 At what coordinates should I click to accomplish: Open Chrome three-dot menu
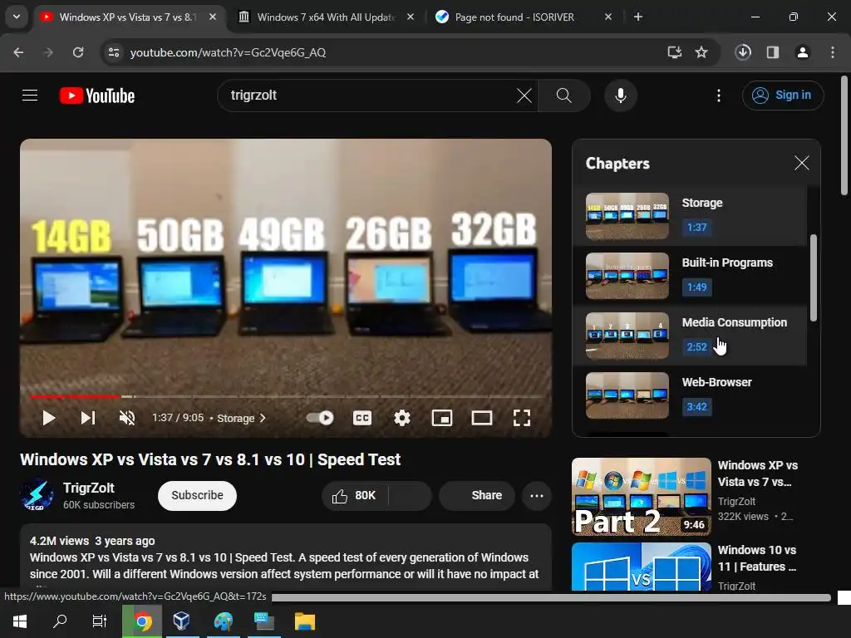tap(833, 52)
